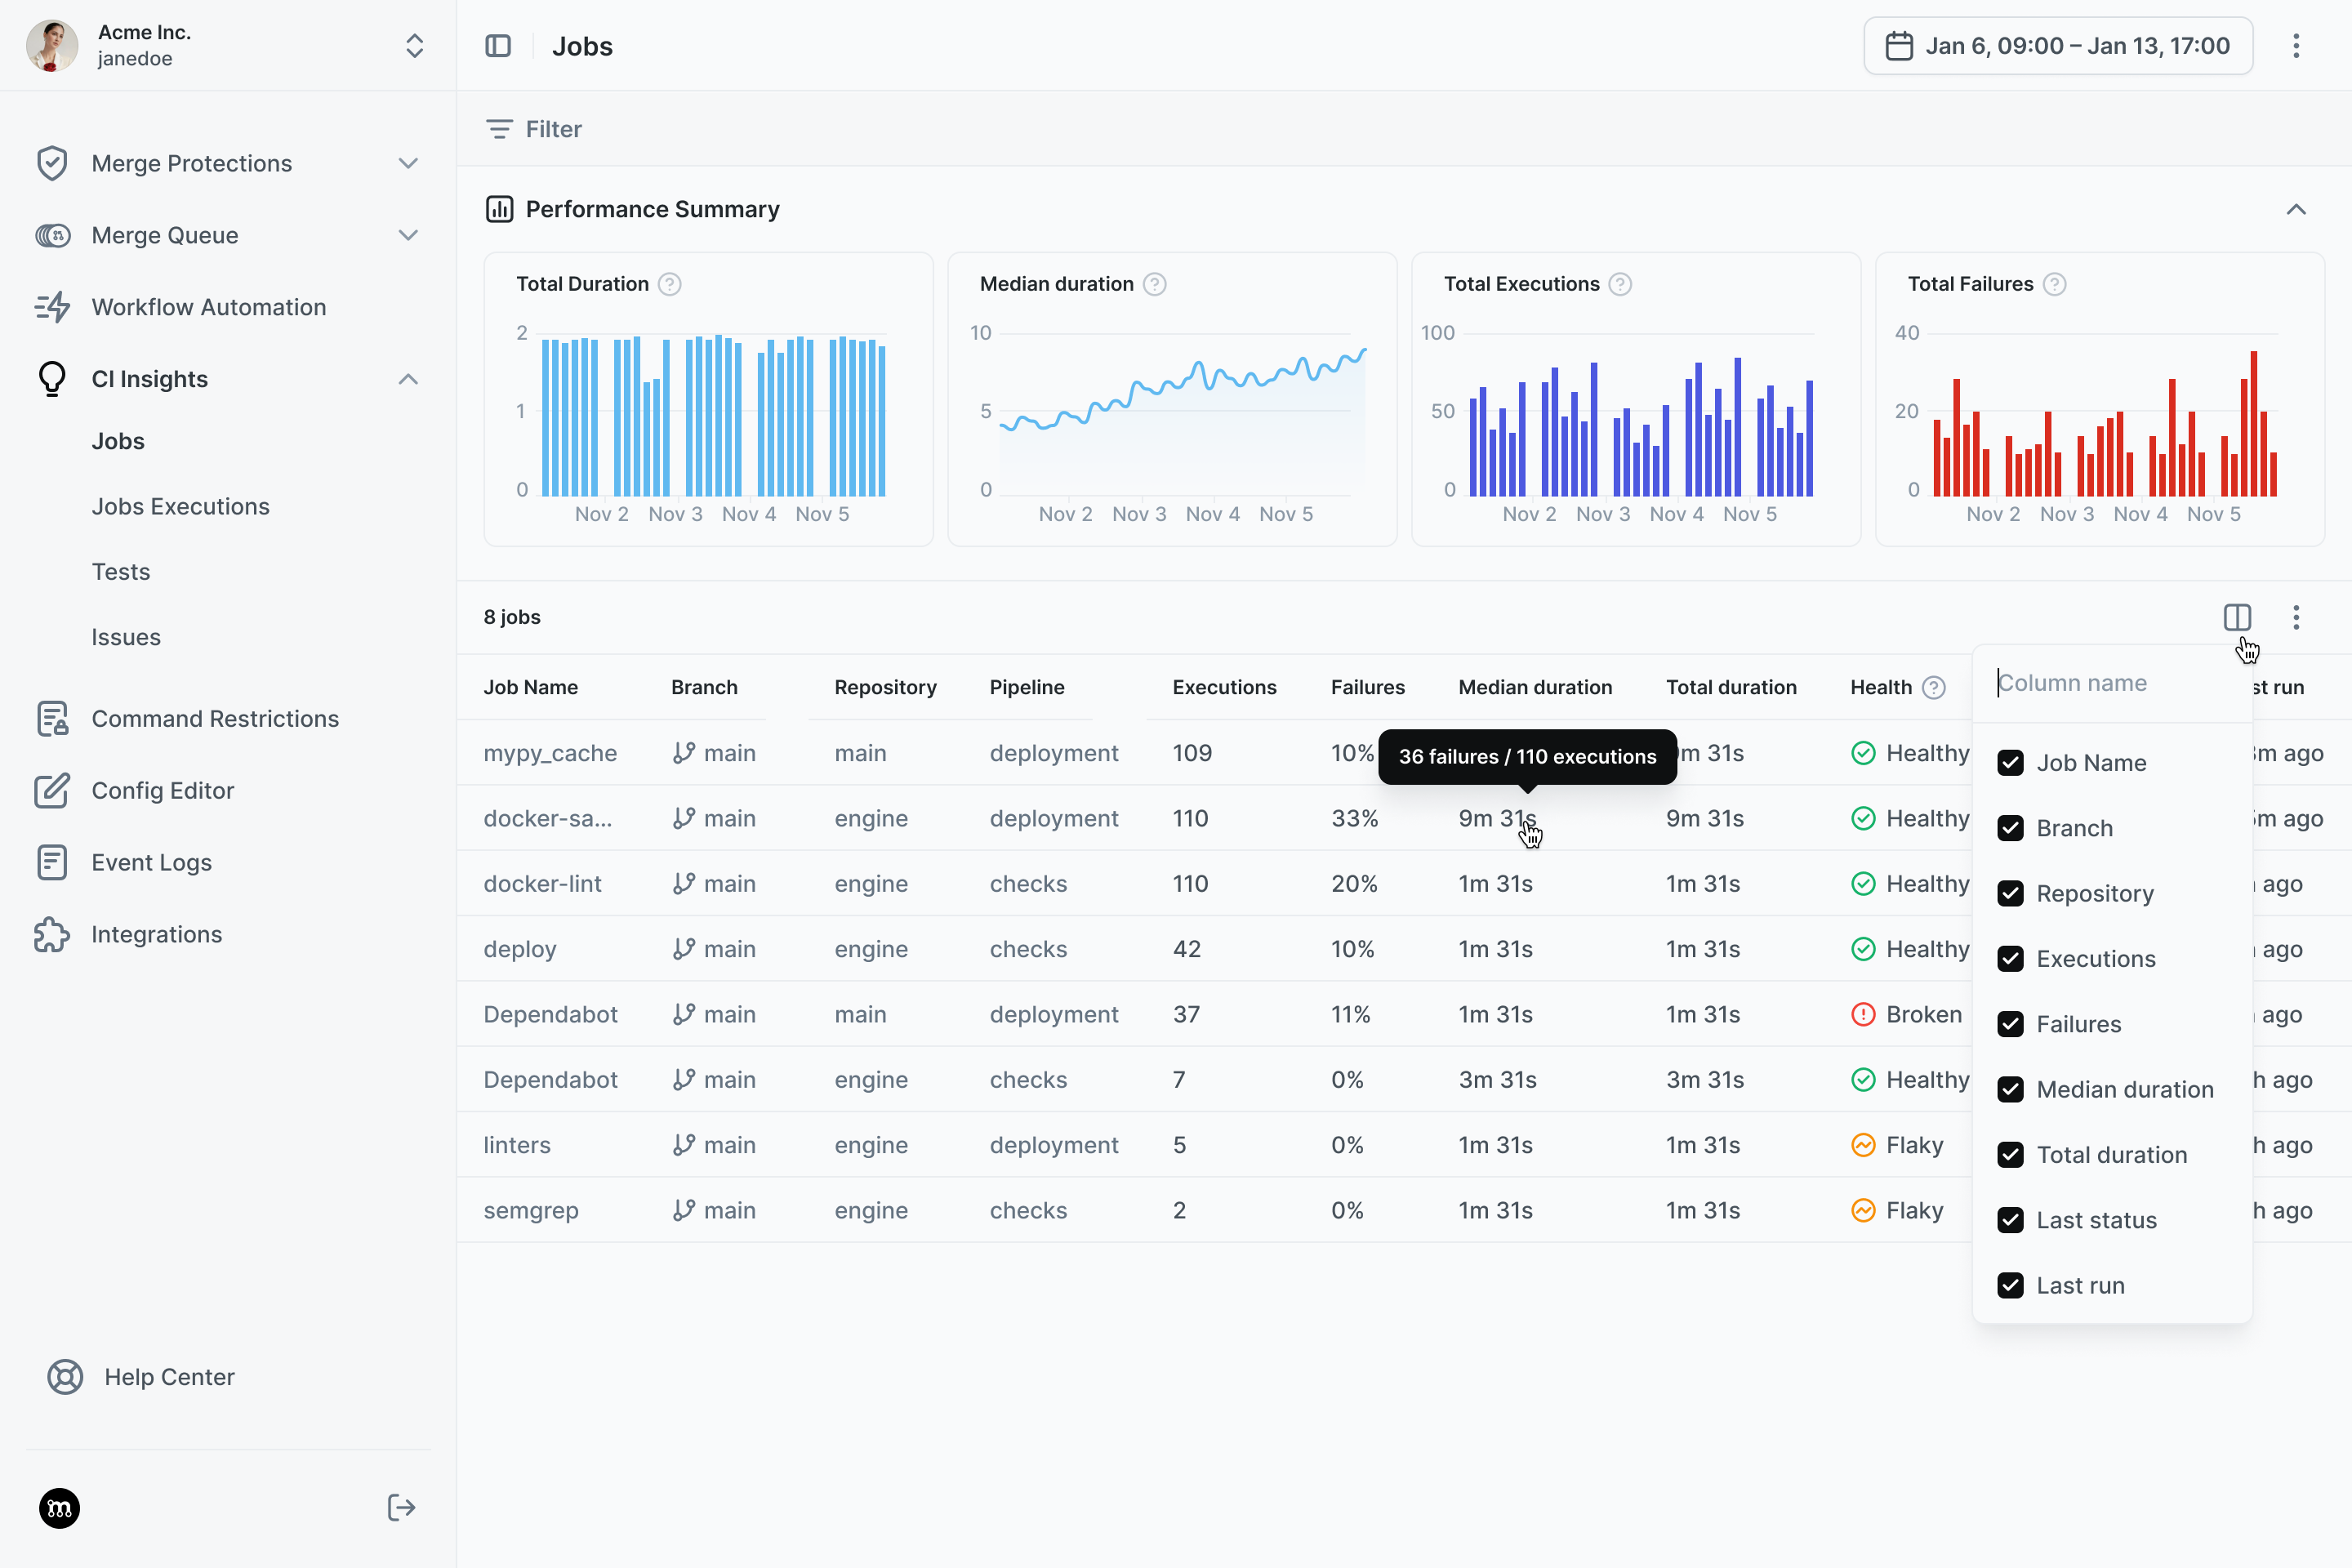The width and height of the screenshot is (2352, 1568).
Task: Expand Merge Protections section
Action: point(408,163)
